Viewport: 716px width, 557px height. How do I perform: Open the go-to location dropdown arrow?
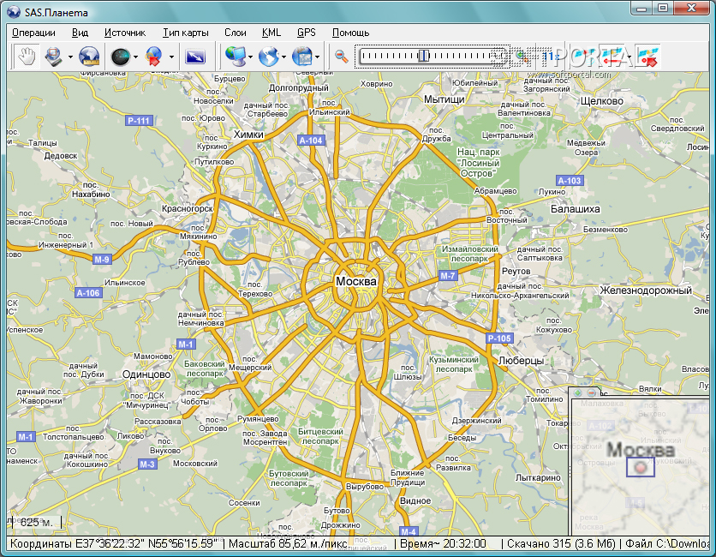coord(171,57)
